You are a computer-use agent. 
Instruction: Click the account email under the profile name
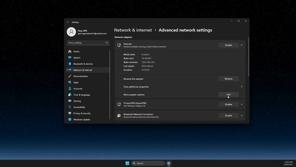pos(92,33)
